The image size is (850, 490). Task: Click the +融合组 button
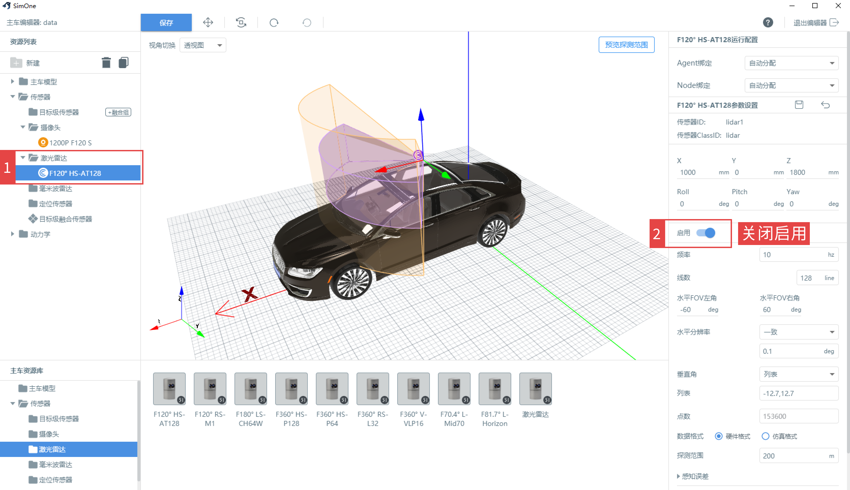click(118, 112)
